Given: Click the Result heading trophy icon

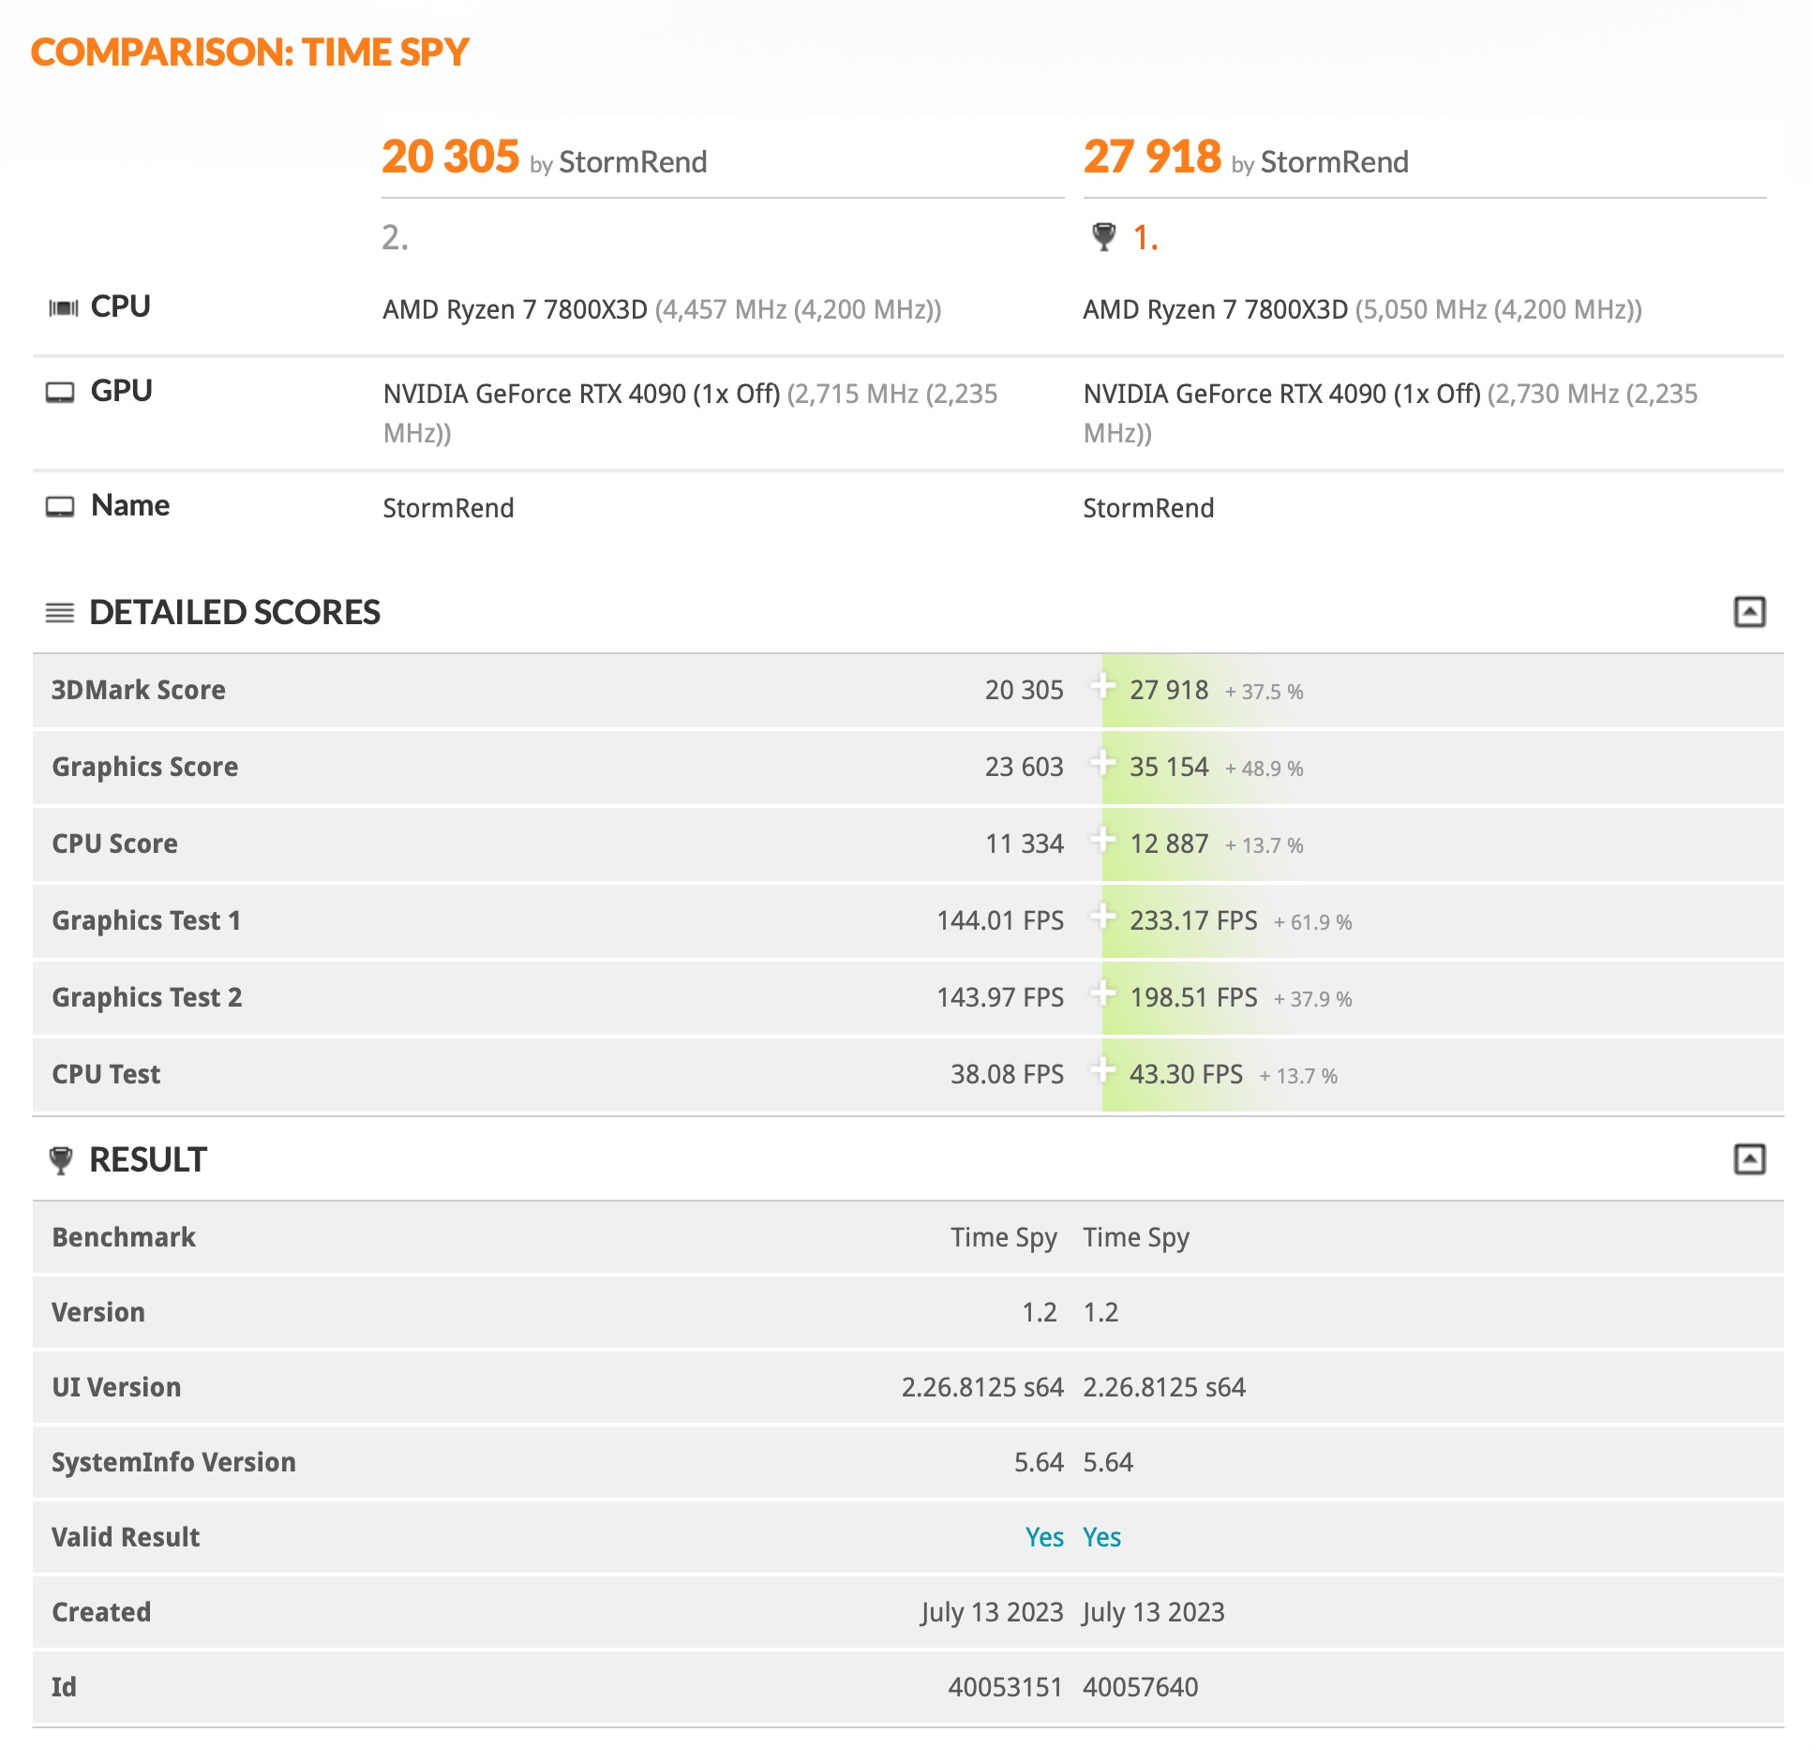Looking at the screenshot, I should (x=61, y=1160).
